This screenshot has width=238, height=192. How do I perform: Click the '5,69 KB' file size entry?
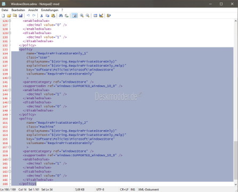[80, 189]
